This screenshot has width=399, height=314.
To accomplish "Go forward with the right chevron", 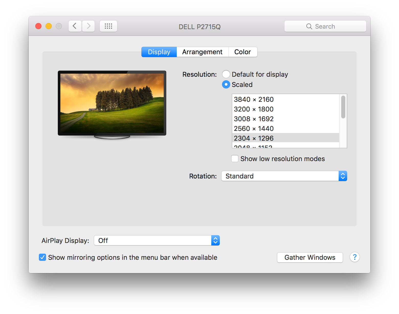I will [x=88, y=26].
